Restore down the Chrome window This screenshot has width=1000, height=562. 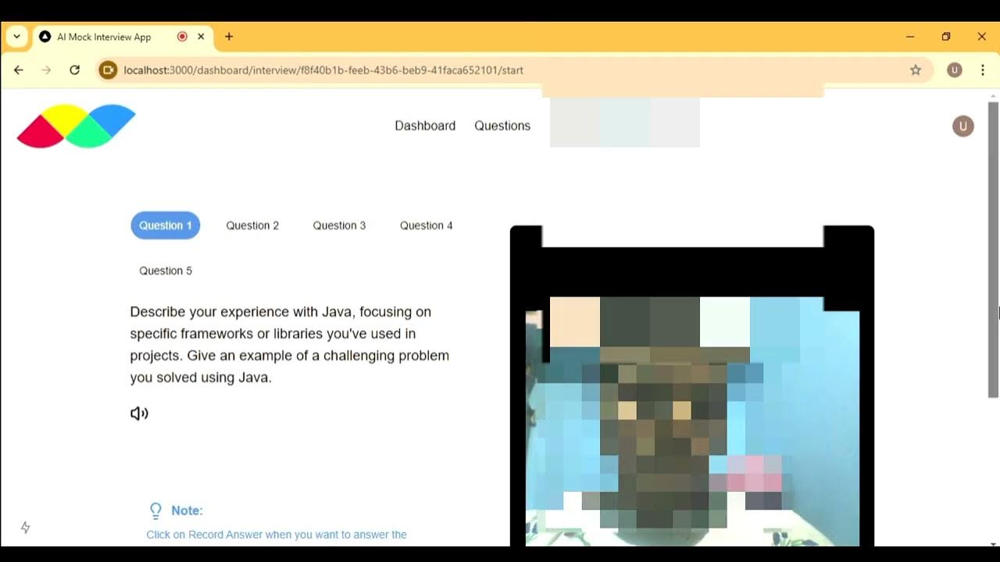[946, 37]
